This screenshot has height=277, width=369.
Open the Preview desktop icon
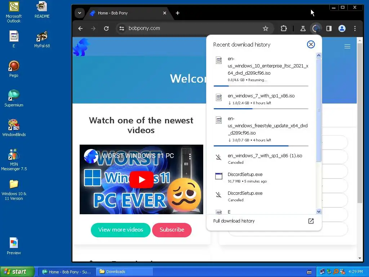(14, 246)
